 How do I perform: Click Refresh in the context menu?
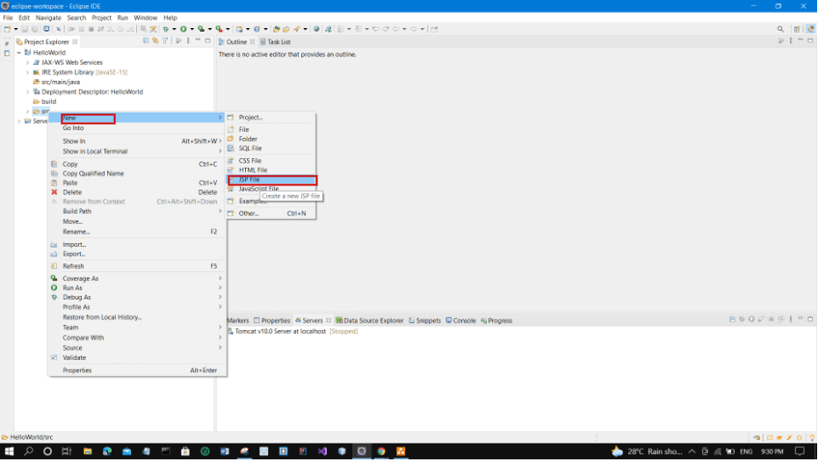coord(137,266)
